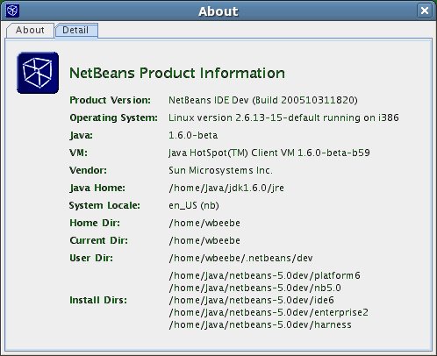Click the Home Dir /home/wbeebe value
Image resolution: width=437 pixels, height=356 pixels.
click(x=204, y=223)
